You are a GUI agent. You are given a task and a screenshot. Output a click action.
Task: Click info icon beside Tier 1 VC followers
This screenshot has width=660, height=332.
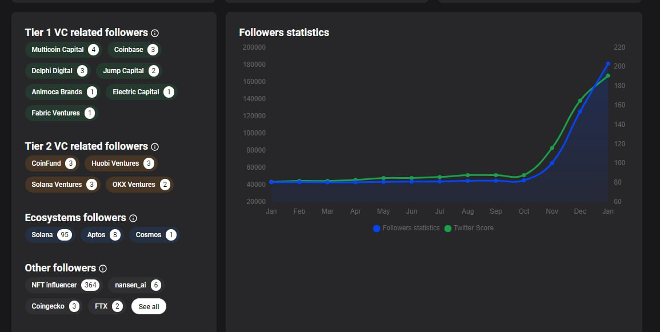coord(155,33)
